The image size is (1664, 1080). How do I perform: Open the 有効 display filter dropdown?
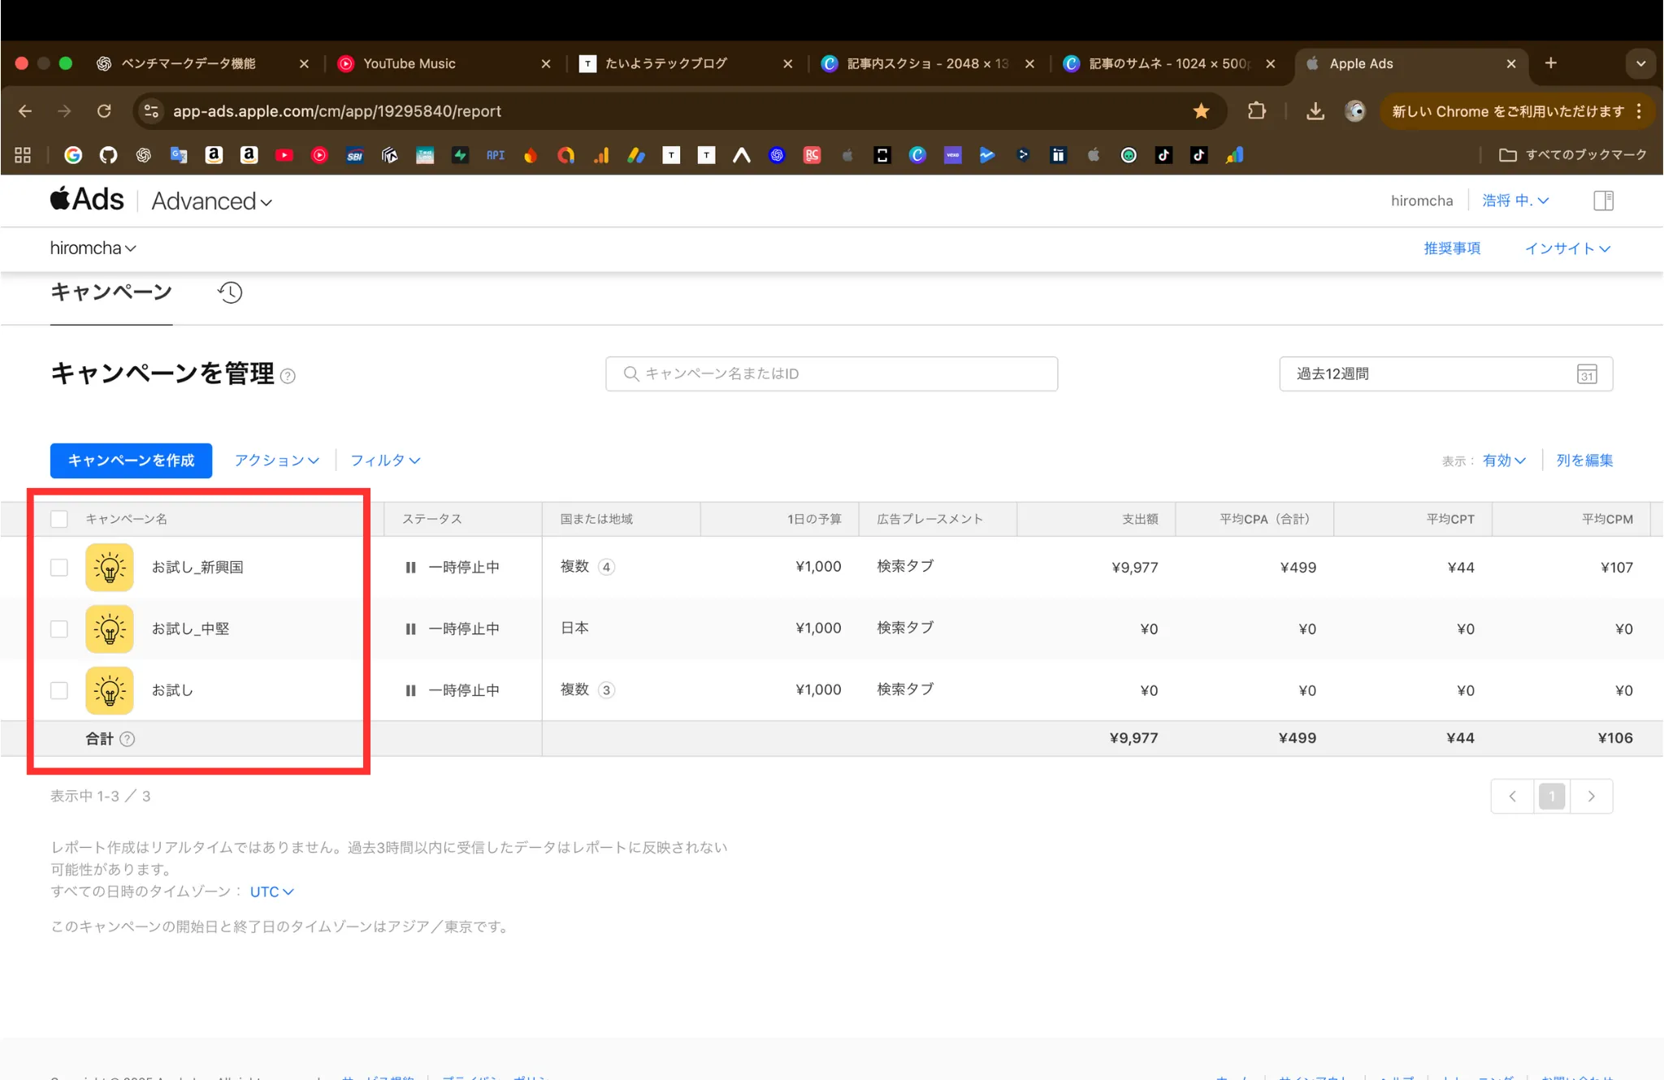click(1502, 460)
